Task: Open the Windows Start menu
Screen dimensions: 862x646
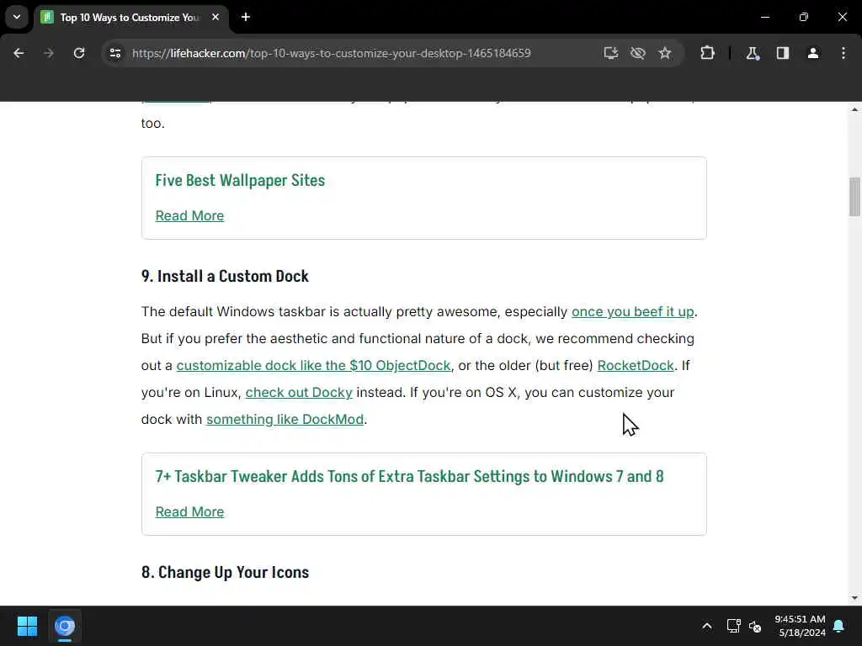Action: pyautogui.click(x=27, y=626)
